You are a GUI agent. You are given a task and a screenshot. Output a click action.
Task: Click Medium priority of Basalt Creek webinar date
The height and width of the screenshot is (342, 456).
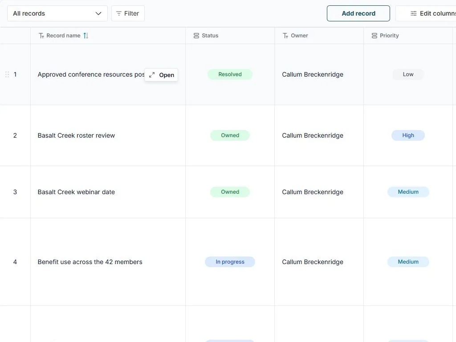[408, 192]
